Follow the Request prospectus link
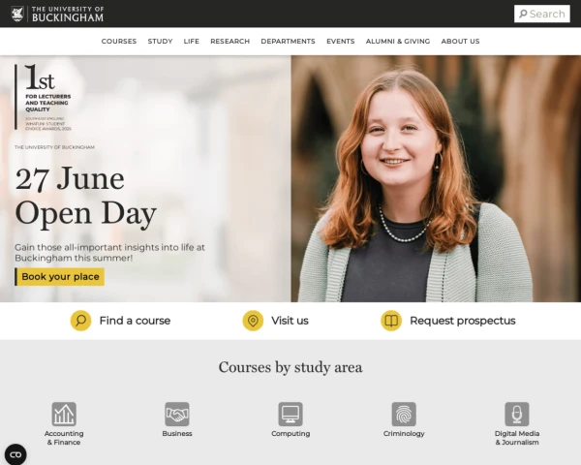The image size is (581, 465). click(x=463, y=321)
